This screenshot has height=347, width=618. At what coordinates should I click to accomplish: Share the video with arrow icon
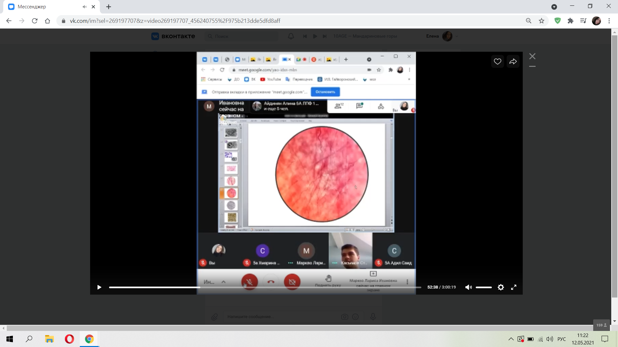[x=513, y=61]
